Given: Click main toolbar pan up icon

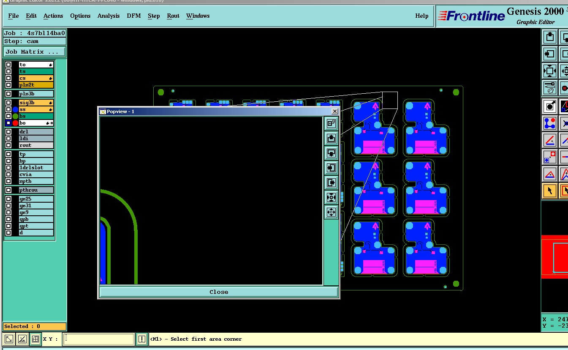Looking at the screenshot, I should [550, 37].
